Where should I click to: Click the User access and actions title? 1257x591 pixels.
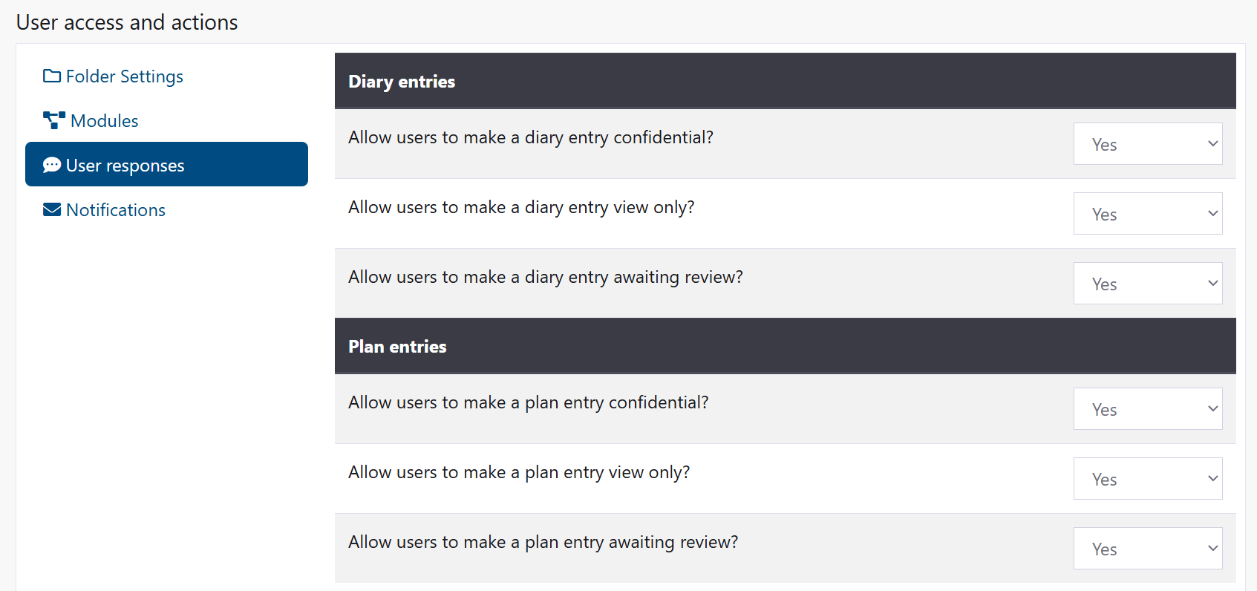coord(126,22)
